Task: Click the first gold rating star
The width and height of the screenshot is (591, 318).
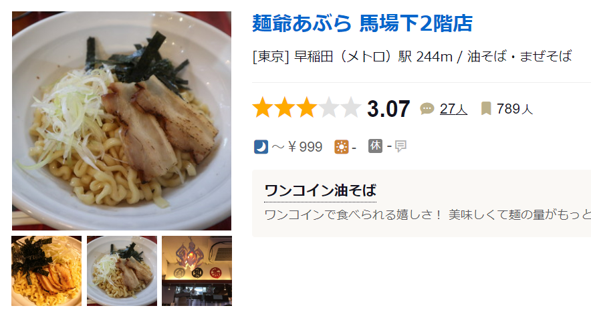Action: click(262, 108)
